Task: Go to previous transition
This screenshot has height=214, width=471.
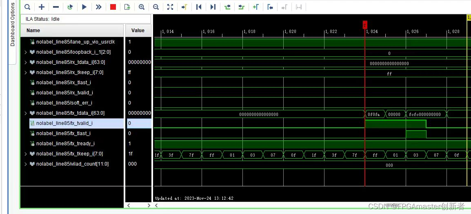Action: pos(227,7)
